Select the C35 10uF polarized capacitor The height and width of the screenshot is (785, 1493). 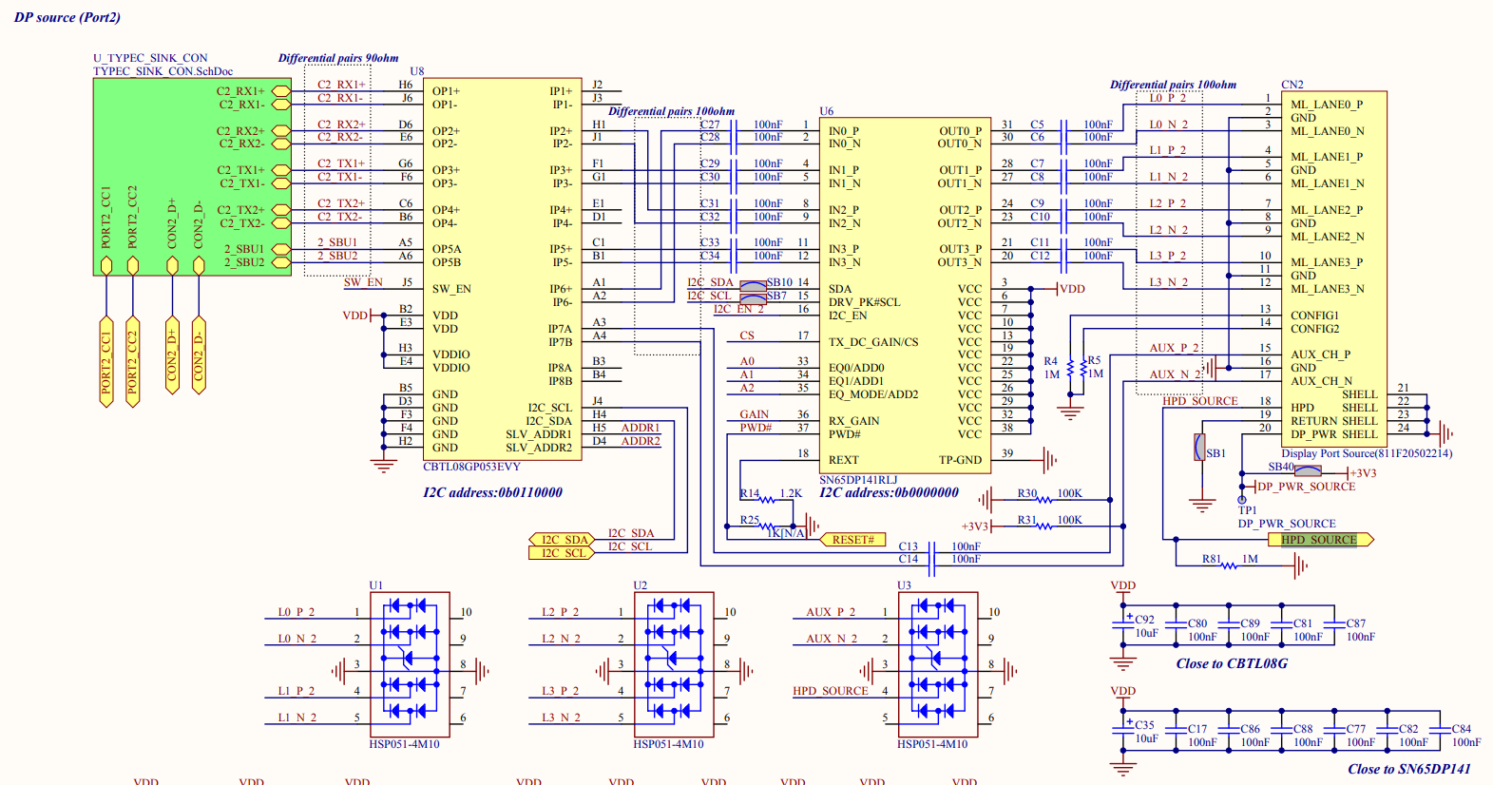(x=1123, y=729)
